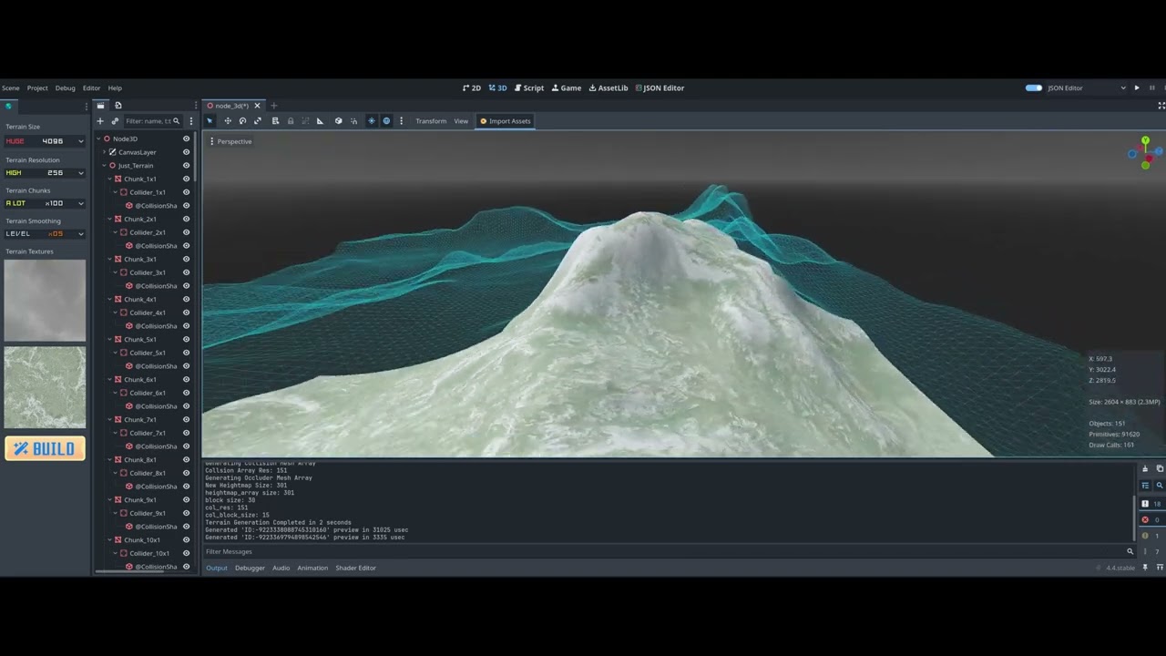Viewport: 1166px width, 656px height.
Task: Select the Scale mode tool
Action: (257, 121)
